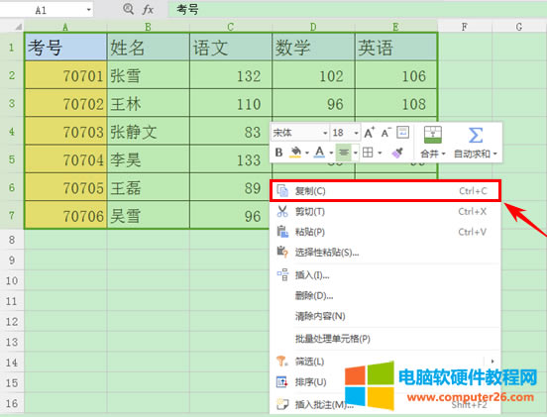The image size is (547, 417).
Task: Open the 筛选(L) submenu arrow
Action: 492,362
